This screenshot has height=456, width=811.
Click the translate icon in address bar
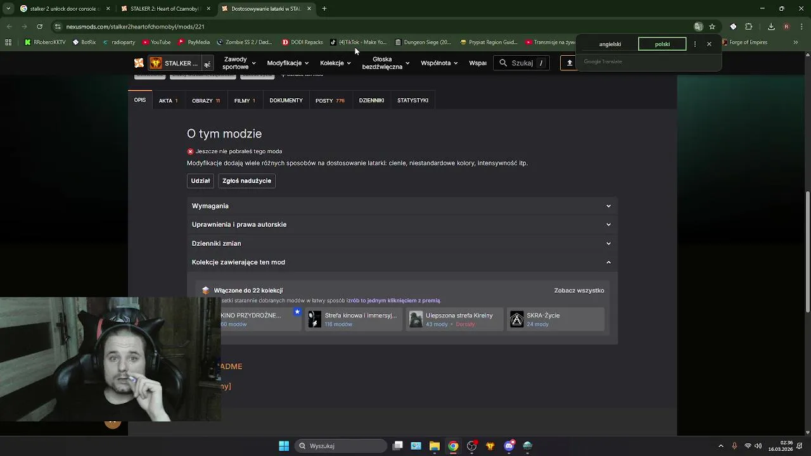pos(698,27)
